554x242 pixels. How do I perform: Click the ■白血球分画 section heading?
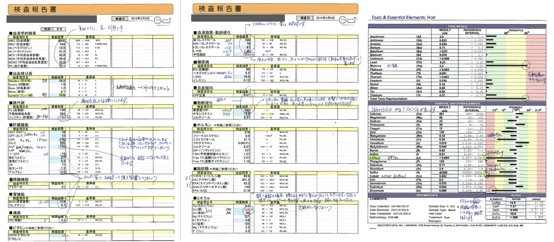pyautogui.click(x=20, y=73)
